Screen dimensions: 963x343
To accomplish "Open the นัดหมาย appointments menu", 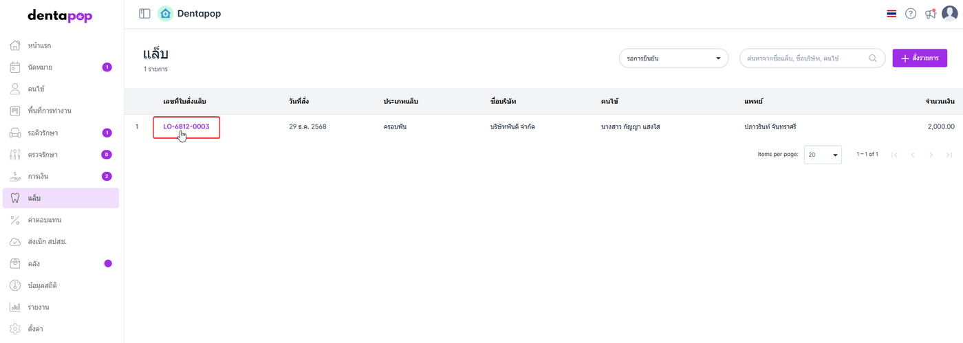I will pyautogui.click(x=41, y=67).
